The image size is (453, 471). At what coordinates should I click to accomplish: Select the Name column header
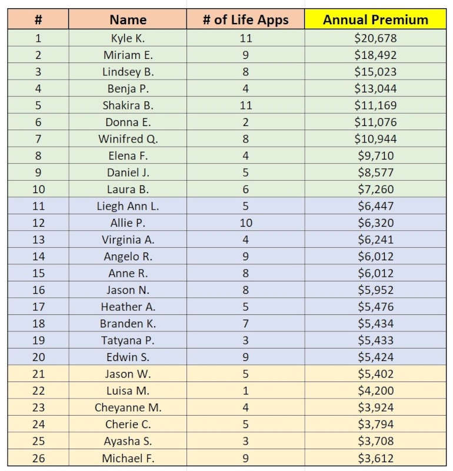[x=128, y=19]
